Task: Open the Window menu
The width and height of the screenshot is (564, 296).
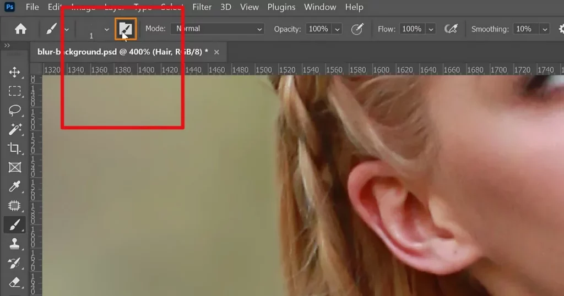Action: (x=320, y=7)
